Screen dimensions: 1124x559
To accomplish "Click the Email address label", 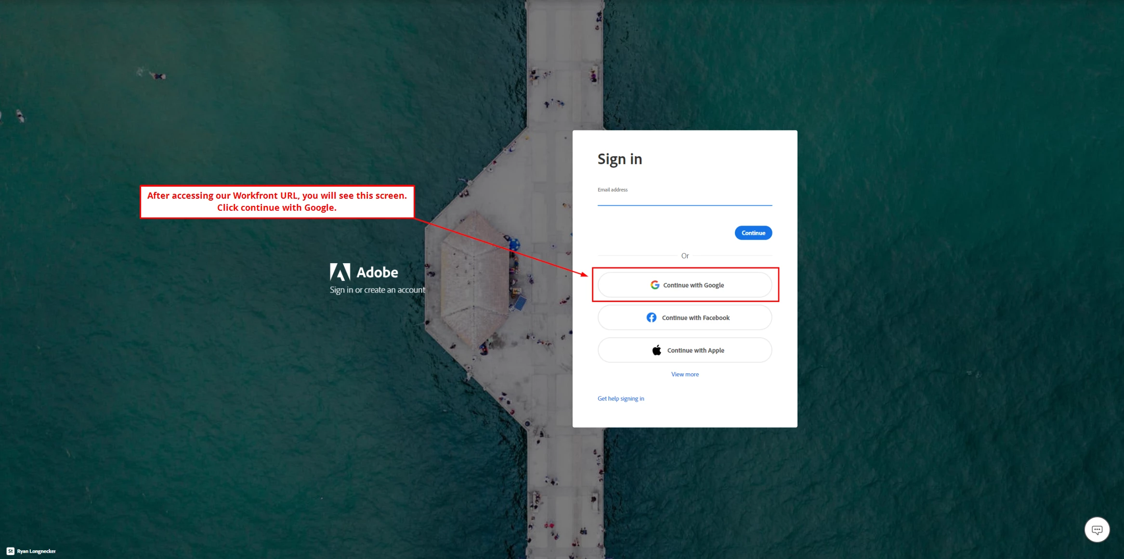I will [x=612, y=190].
